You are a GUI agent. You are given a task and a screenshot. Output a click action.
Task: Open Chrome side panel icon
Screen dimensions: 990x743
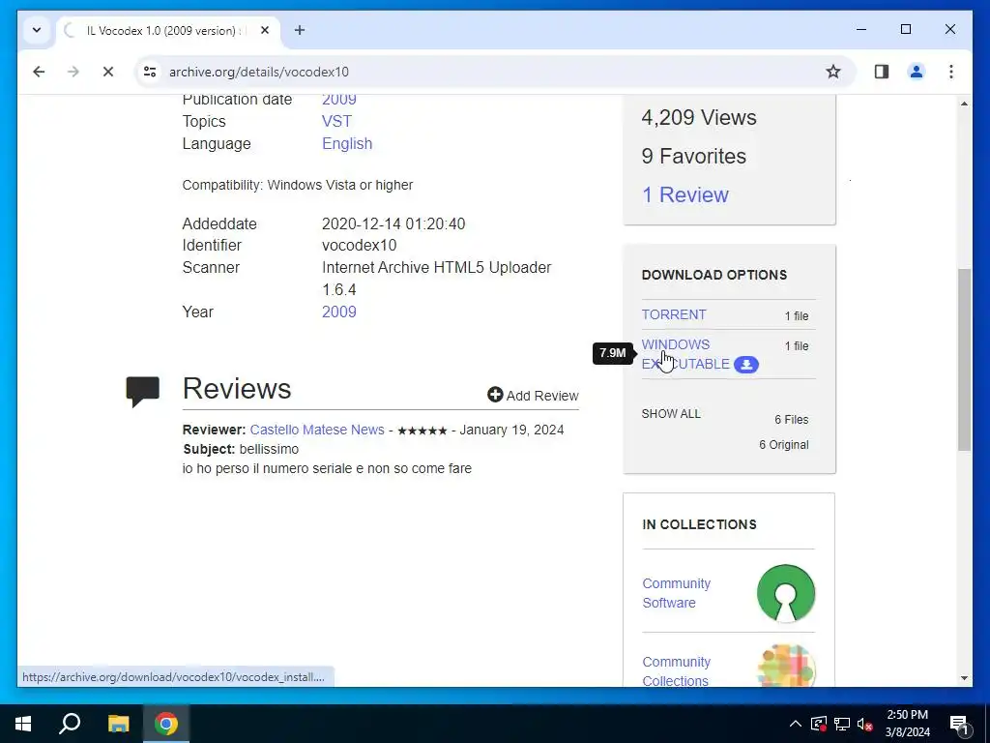(882, 72)
